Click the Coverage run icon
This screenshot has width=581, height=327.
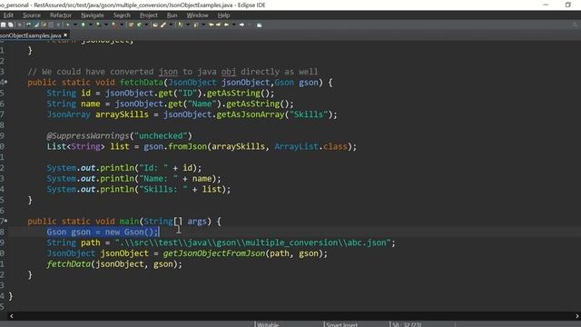(98, 25)
